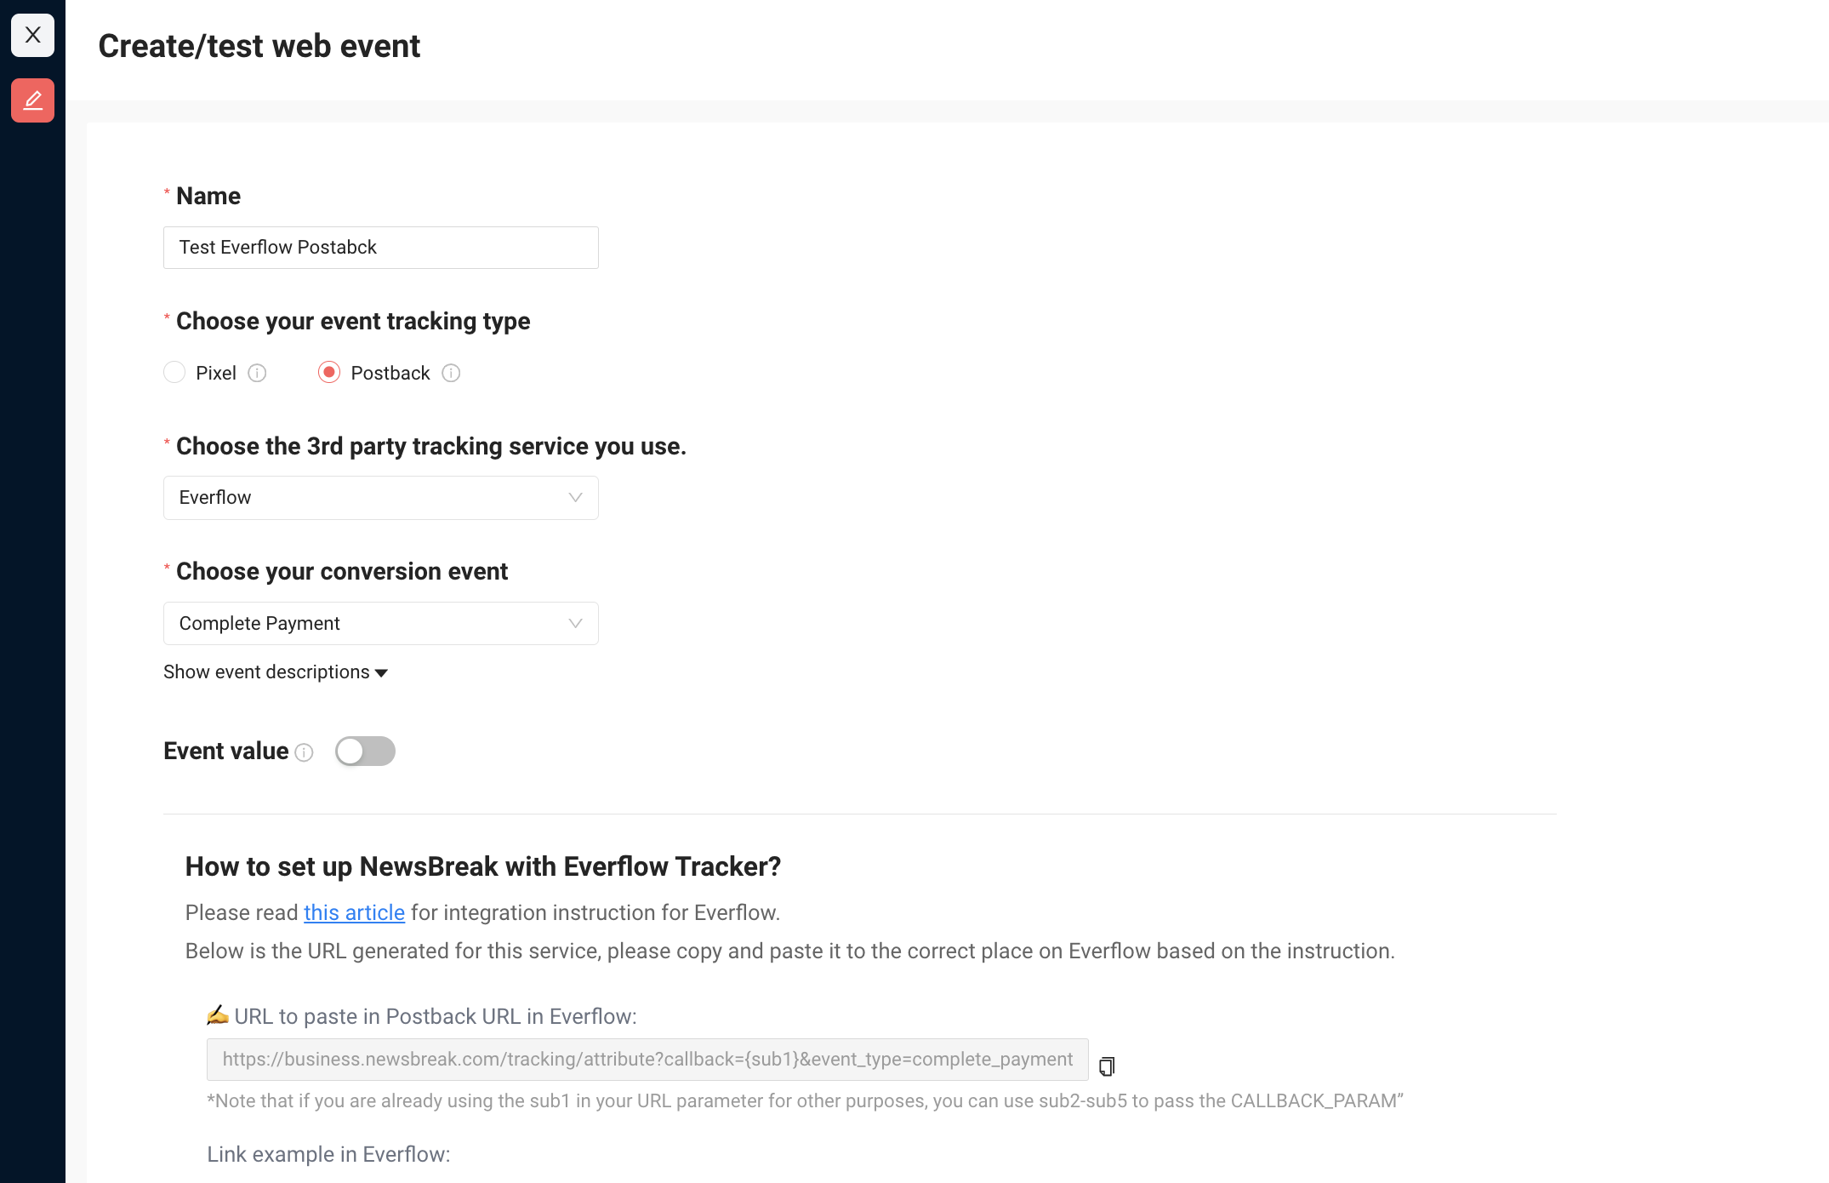Click the Pixel option label
The image size is (1829, 1183).
pos(216,373)
